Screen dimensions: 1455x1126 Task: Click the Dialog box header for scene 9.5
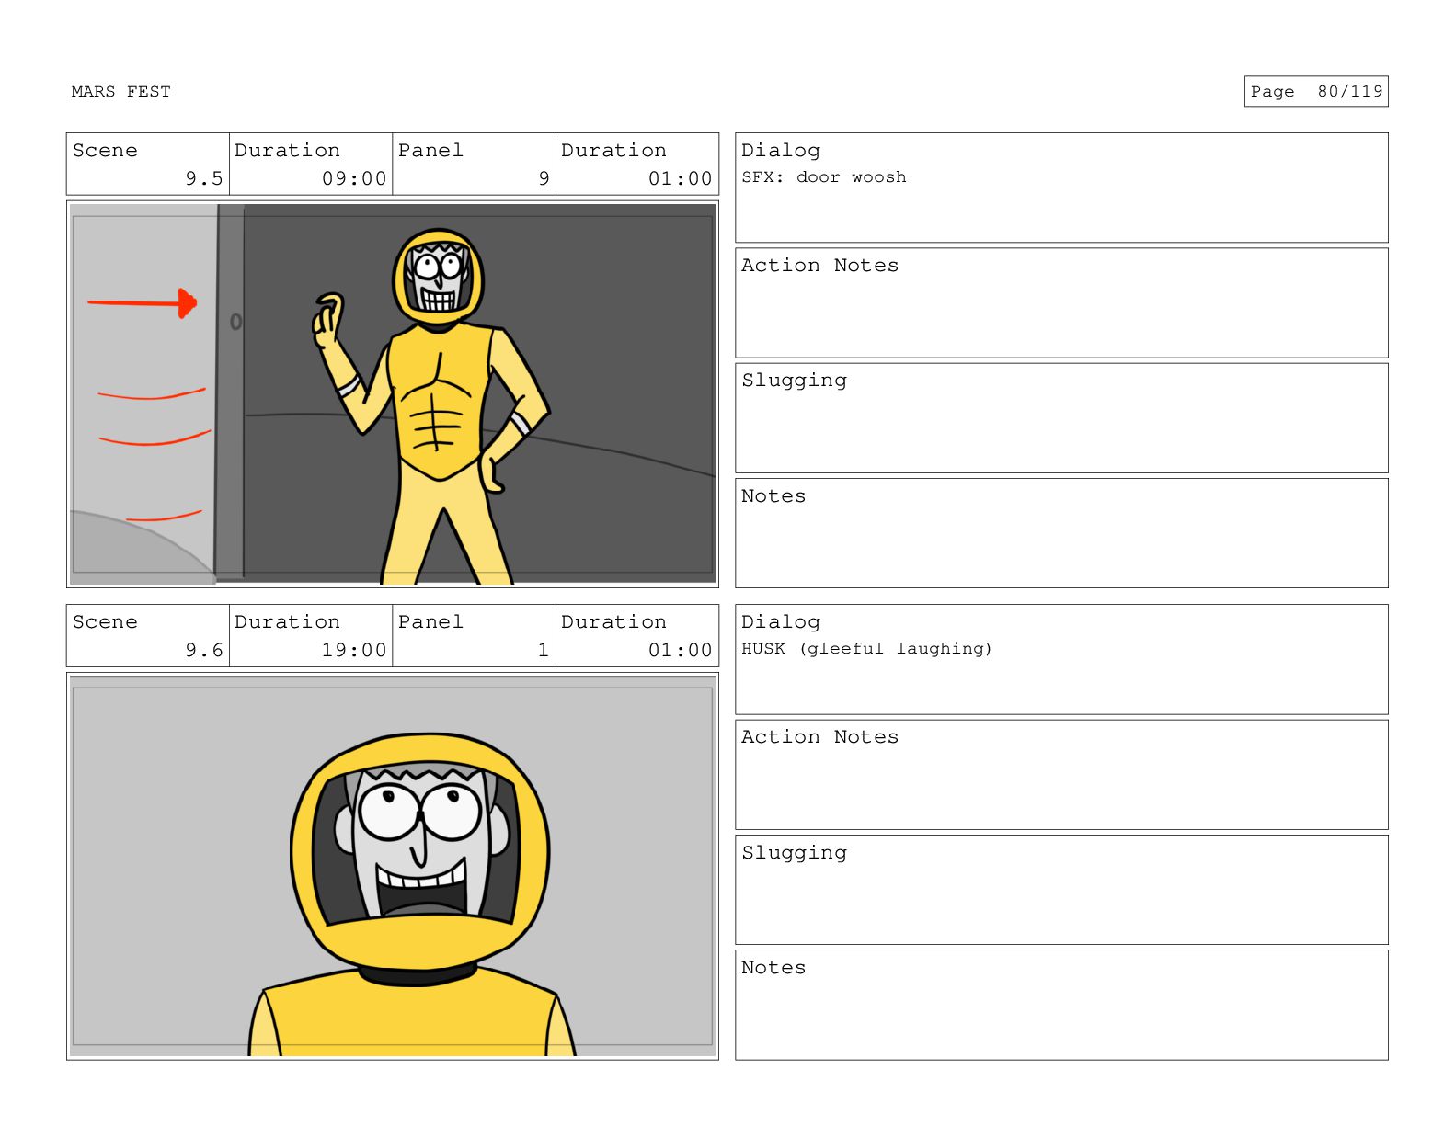pyautogui.click(x=781, y=151)
